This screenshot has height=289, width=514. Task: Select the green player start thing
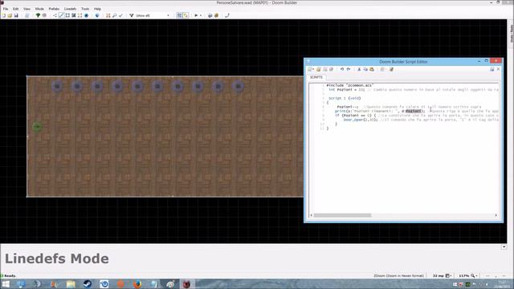click(x=37, y=127)
